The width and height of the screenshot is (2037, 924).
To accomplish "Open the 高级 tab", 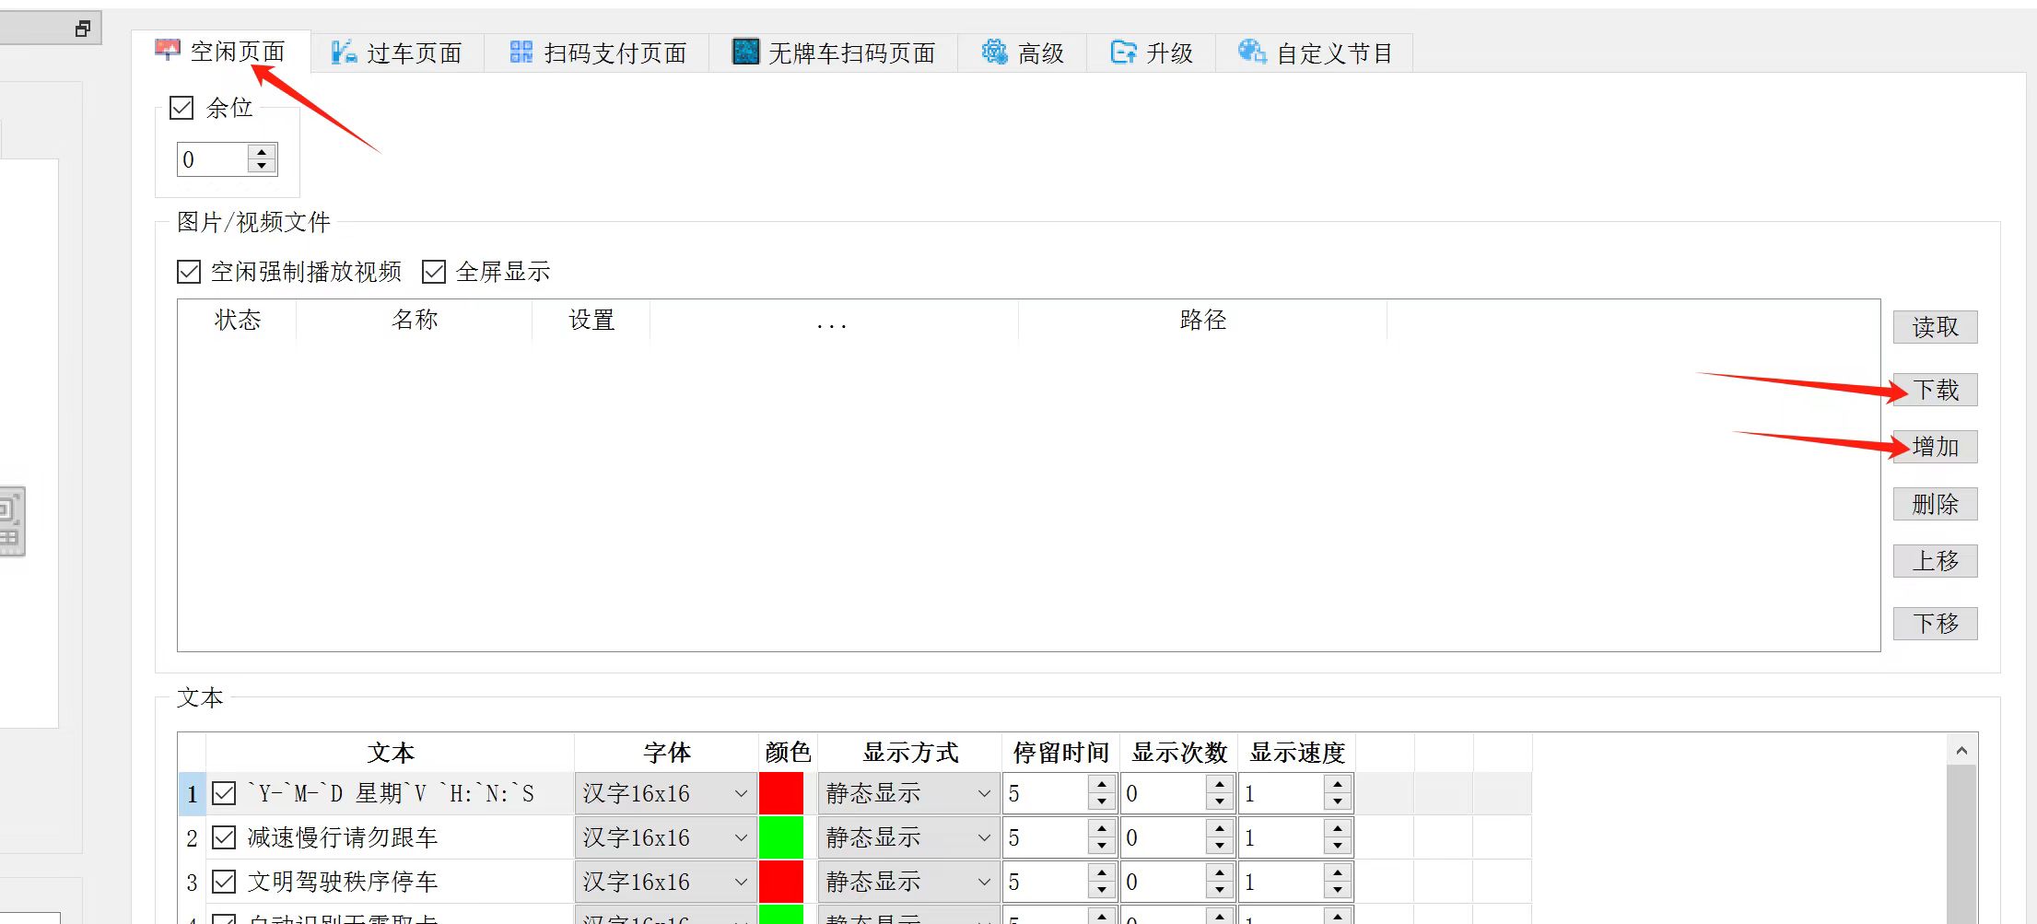I will (x=1023, y=53).
